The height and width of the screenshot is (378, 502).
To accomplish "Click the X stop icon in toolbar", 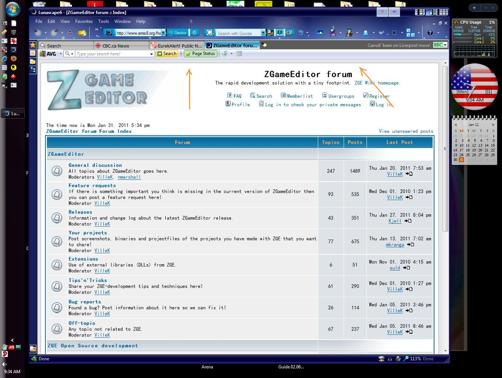I will (394, 33).
